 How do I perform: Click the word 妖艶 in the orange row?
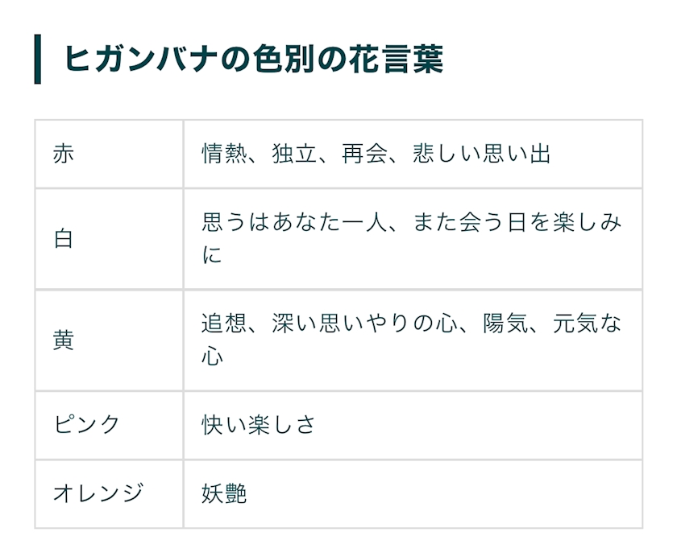(224, 493)
